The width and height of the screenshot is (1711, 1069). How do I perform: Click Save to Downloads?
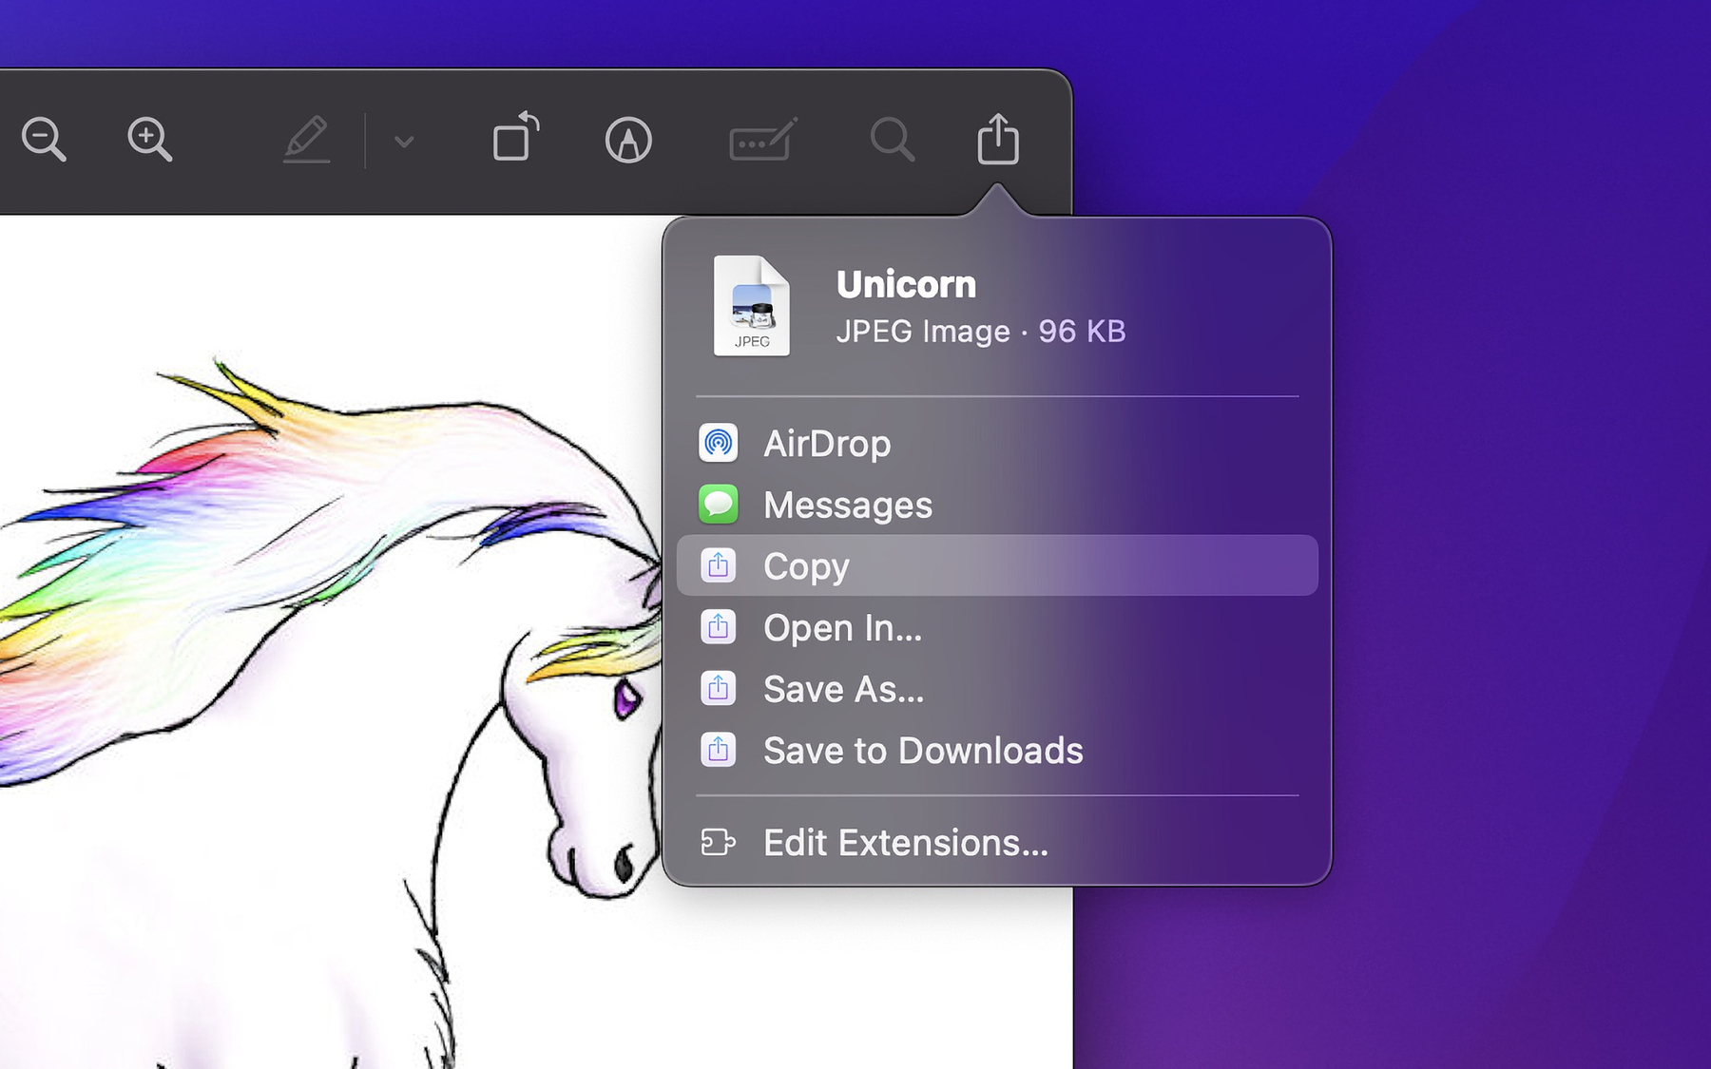922,751
